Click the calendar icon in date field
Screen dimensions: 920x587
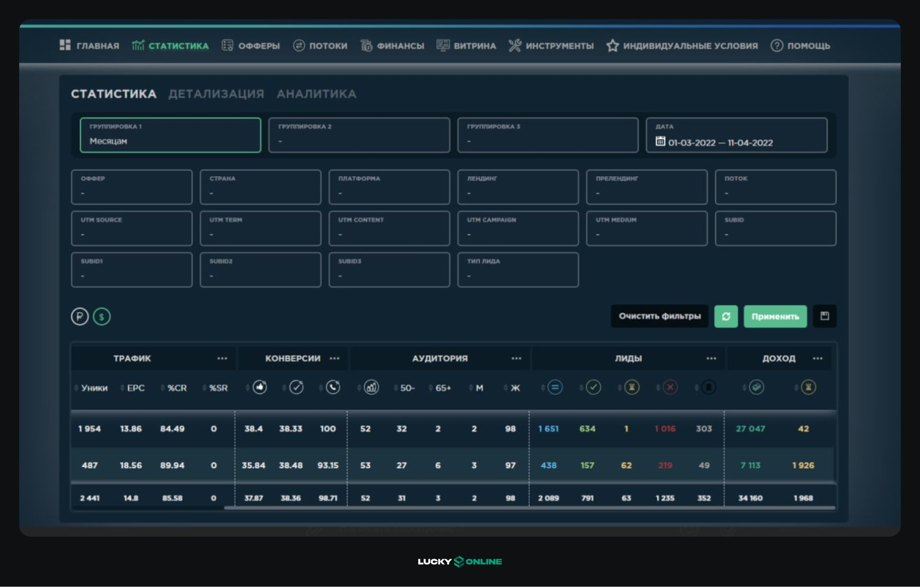coord(660,141)
